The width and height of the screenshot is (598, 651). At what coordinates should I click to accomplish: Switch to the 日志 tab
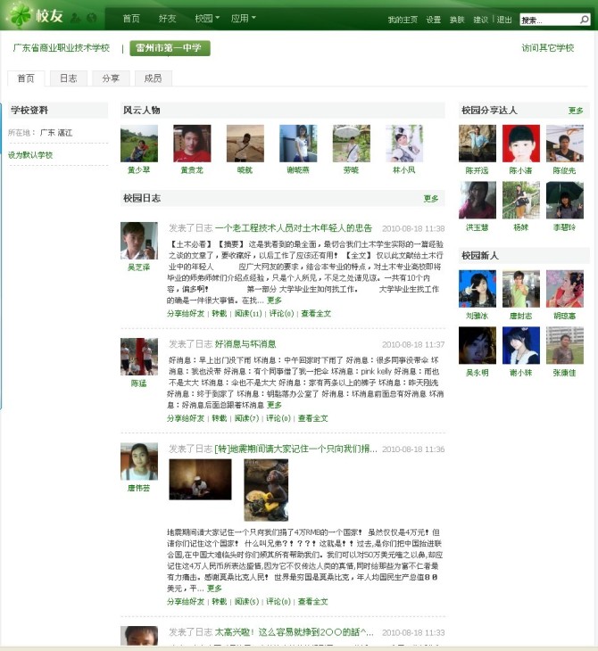69,78
